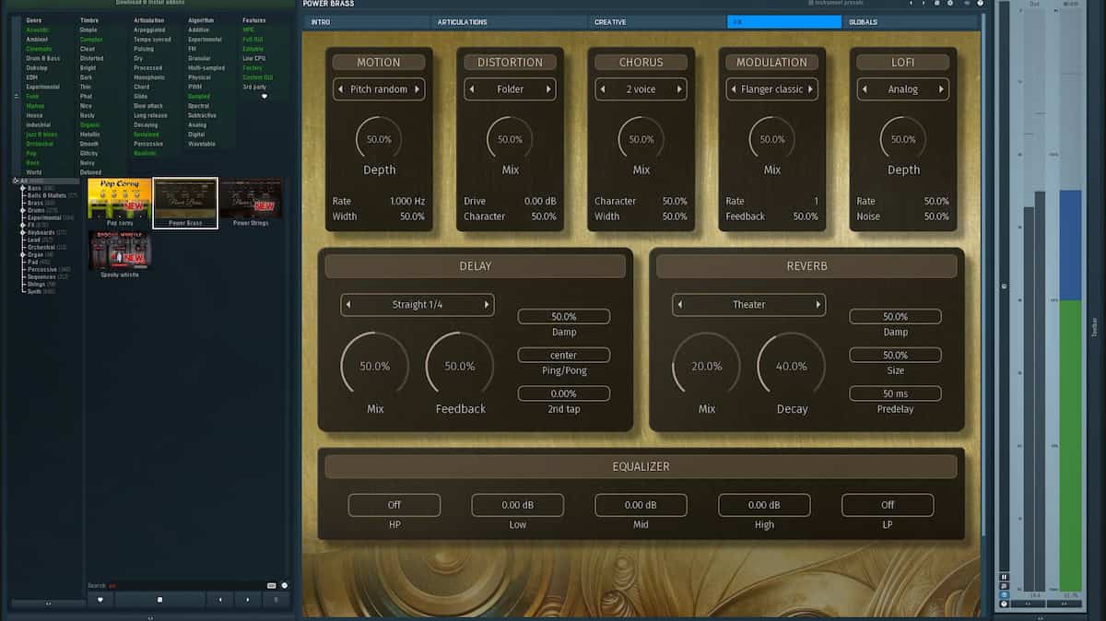The height and width of the screenshot is (621, 1106).
Task: Select the Cinematic genre tag
Action: coord(39,49)
